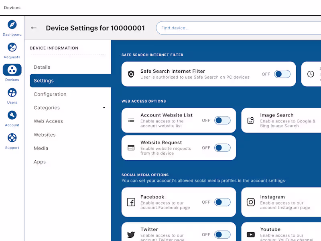This screenshot has width=321, height=241.
Task: Expand the Categories dropdown arrow
Action: 104,108
